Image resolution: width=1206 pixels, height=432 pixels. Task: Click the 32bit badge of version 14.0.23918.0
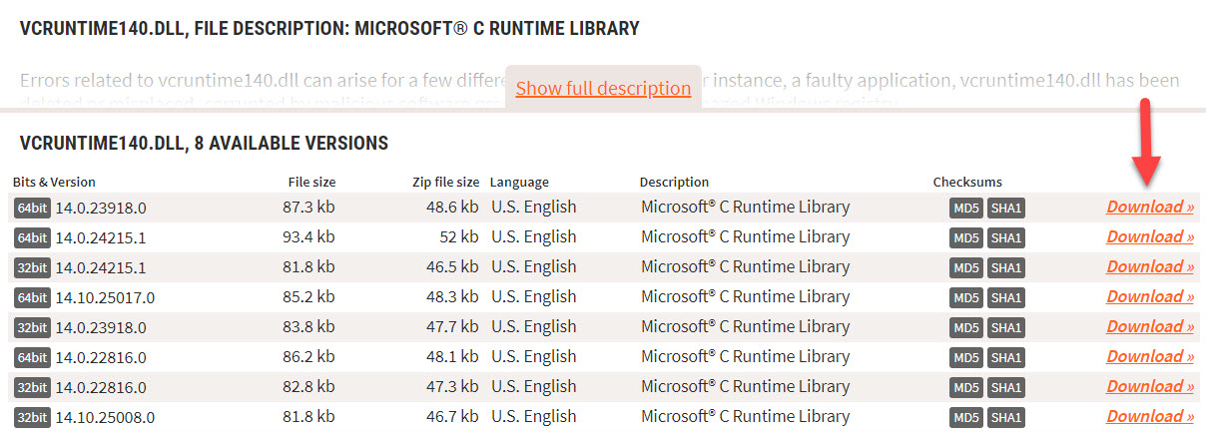(32, 328)
